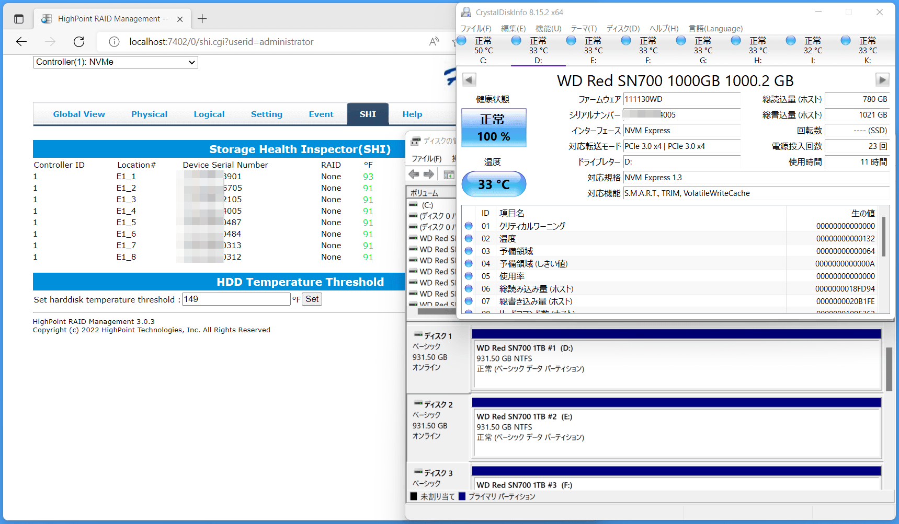This screenshot has width=899, height=524.
Task: Open CrystalDiskInfo ファイル(F) menu
Action: [x=476, y=29]
